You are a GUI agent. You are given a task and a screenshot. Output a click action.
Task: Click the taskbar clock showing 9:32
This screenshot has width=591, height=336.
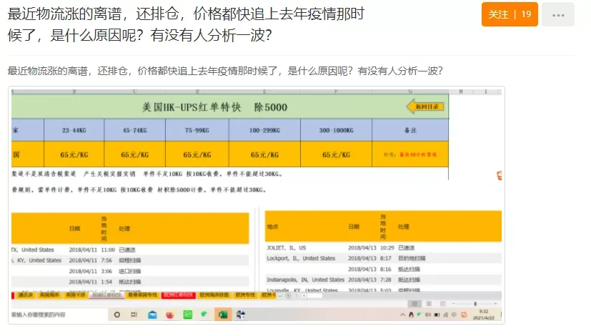484,315
